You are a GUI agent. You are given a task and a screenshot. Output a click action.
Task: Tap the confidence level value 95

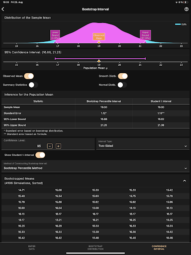click(39, 146)
